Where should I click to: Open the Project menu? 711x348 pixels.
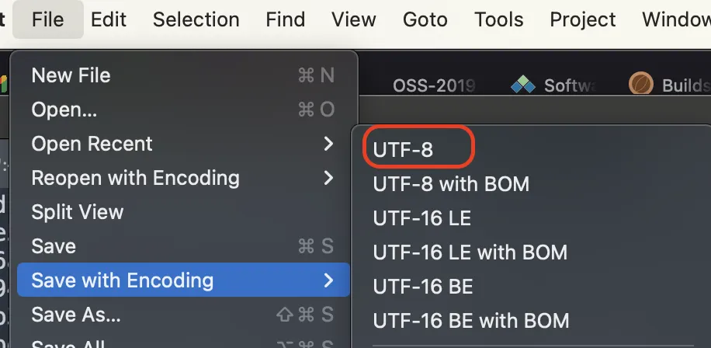(583, 19)
